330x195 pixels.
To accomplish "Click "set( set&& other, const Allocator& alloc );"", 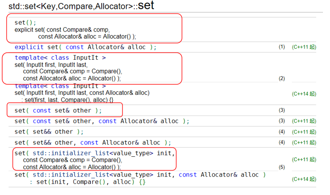I will pos(93,143).
